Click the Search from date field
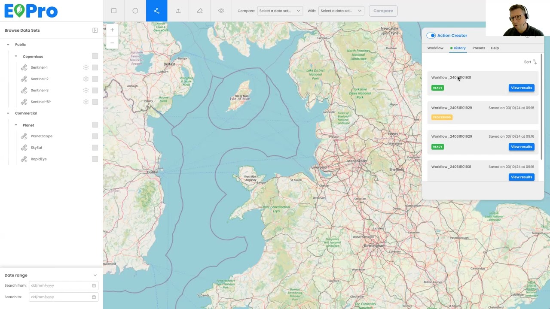 [63, 285]
